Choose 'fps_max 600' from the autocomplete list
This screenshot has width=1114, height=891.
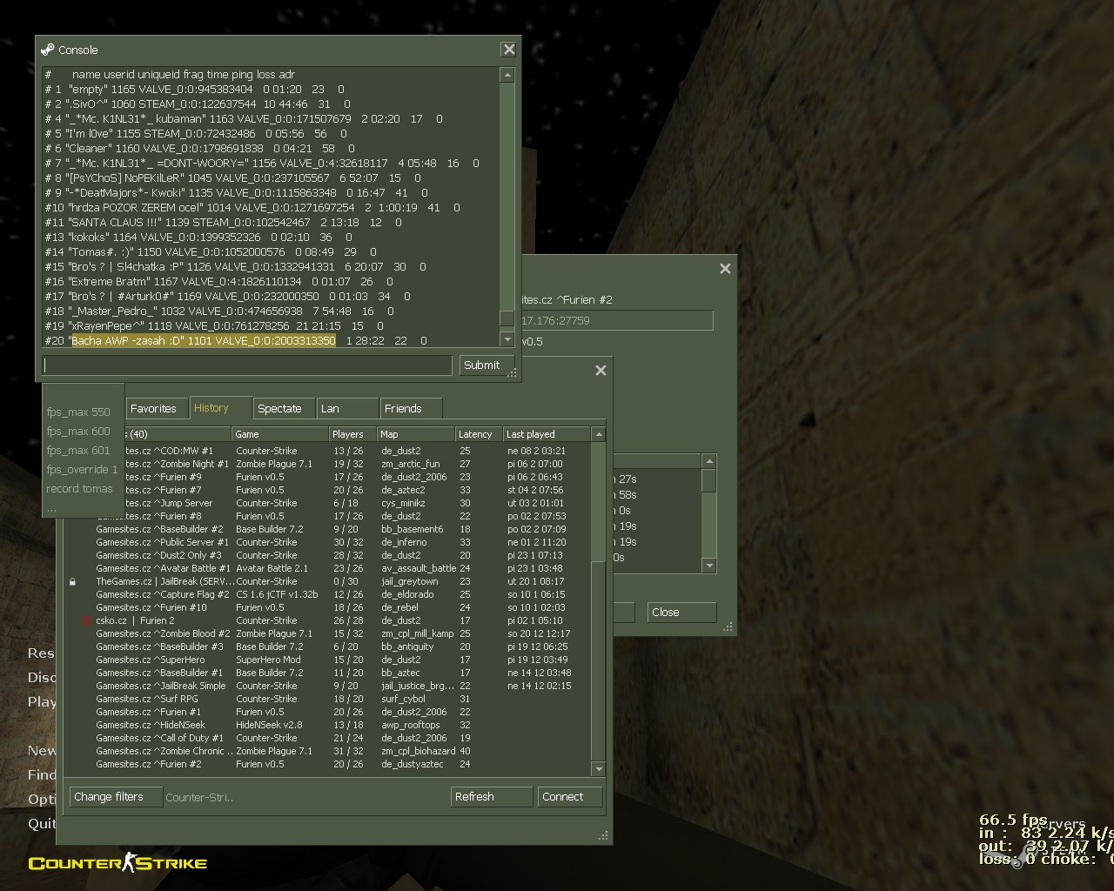78,432
